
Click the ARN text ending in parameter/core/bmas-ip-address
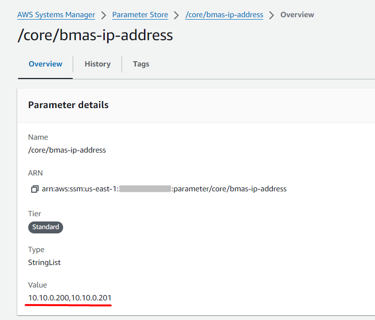tap(230, 189)
